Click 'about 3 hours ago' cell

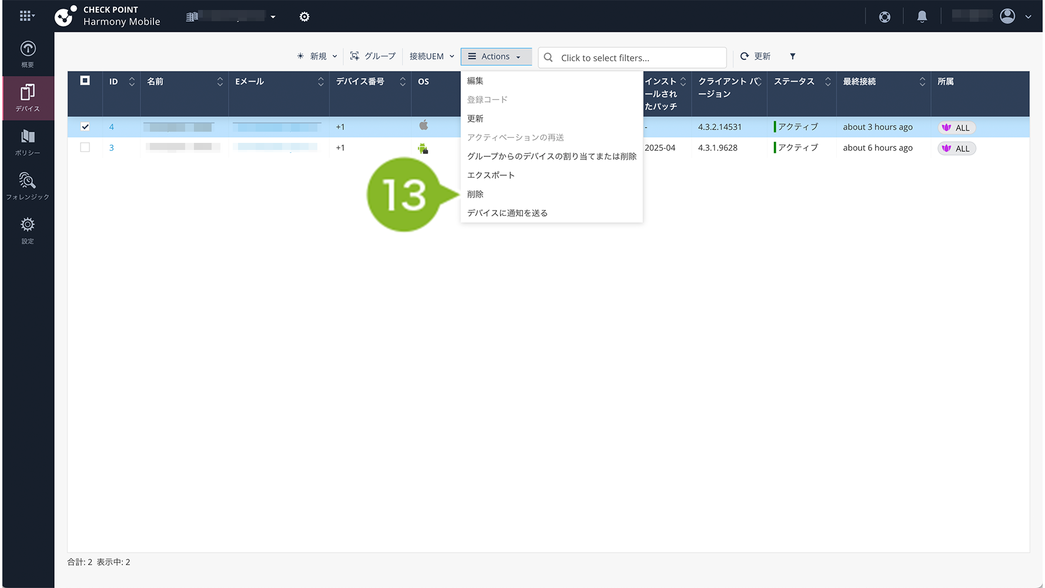[x=878, y=127]
